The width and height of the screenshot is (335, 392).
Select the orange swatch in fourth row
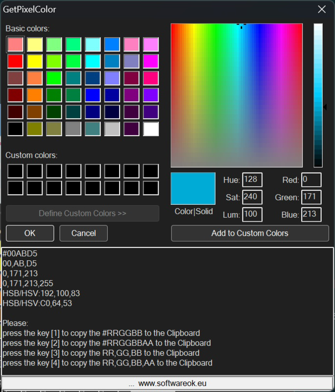click(35, 95)
